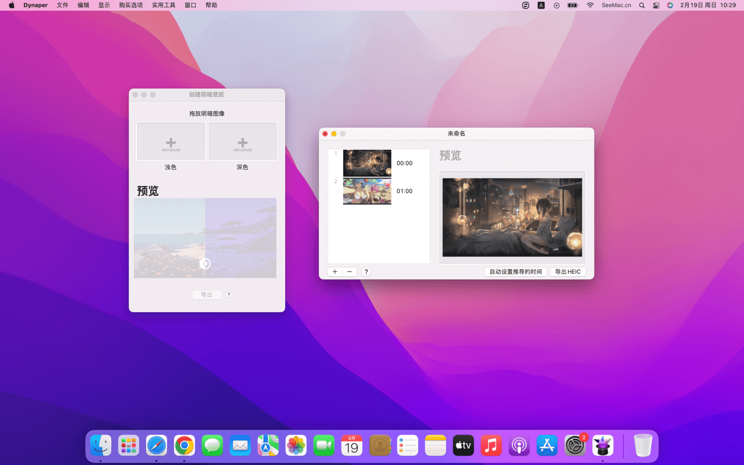The height and width of the screenshot is (465, 744).
Task: Open help with the question mark button
Action: [366, 272]
